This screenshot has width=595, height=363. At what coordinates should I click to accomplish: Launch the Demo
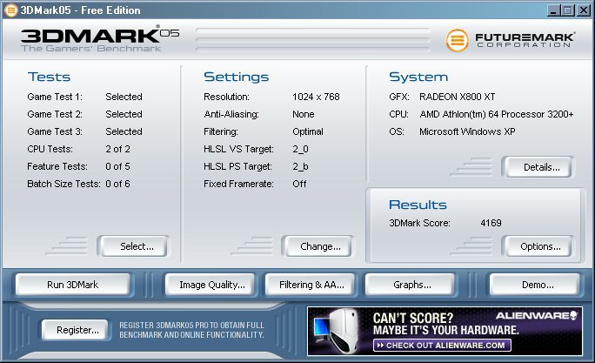(535, 285)
